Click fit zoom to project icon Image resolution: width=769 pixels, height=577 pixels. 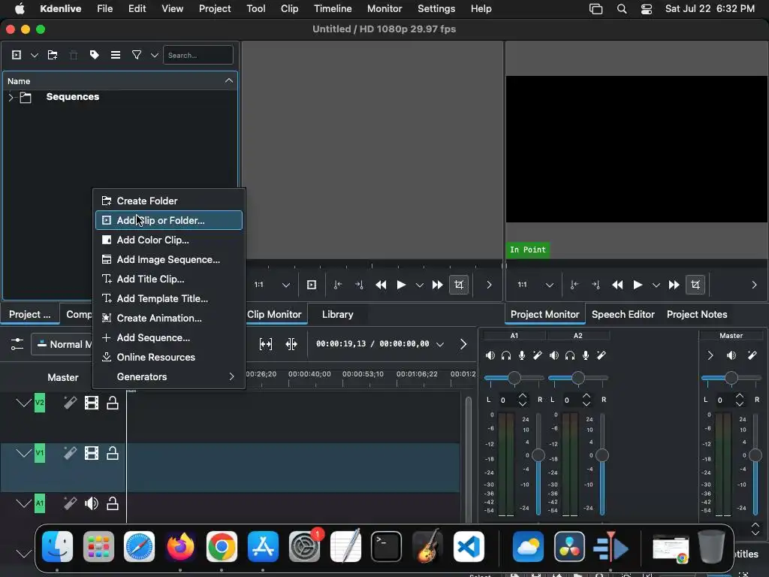click(266, 344)
